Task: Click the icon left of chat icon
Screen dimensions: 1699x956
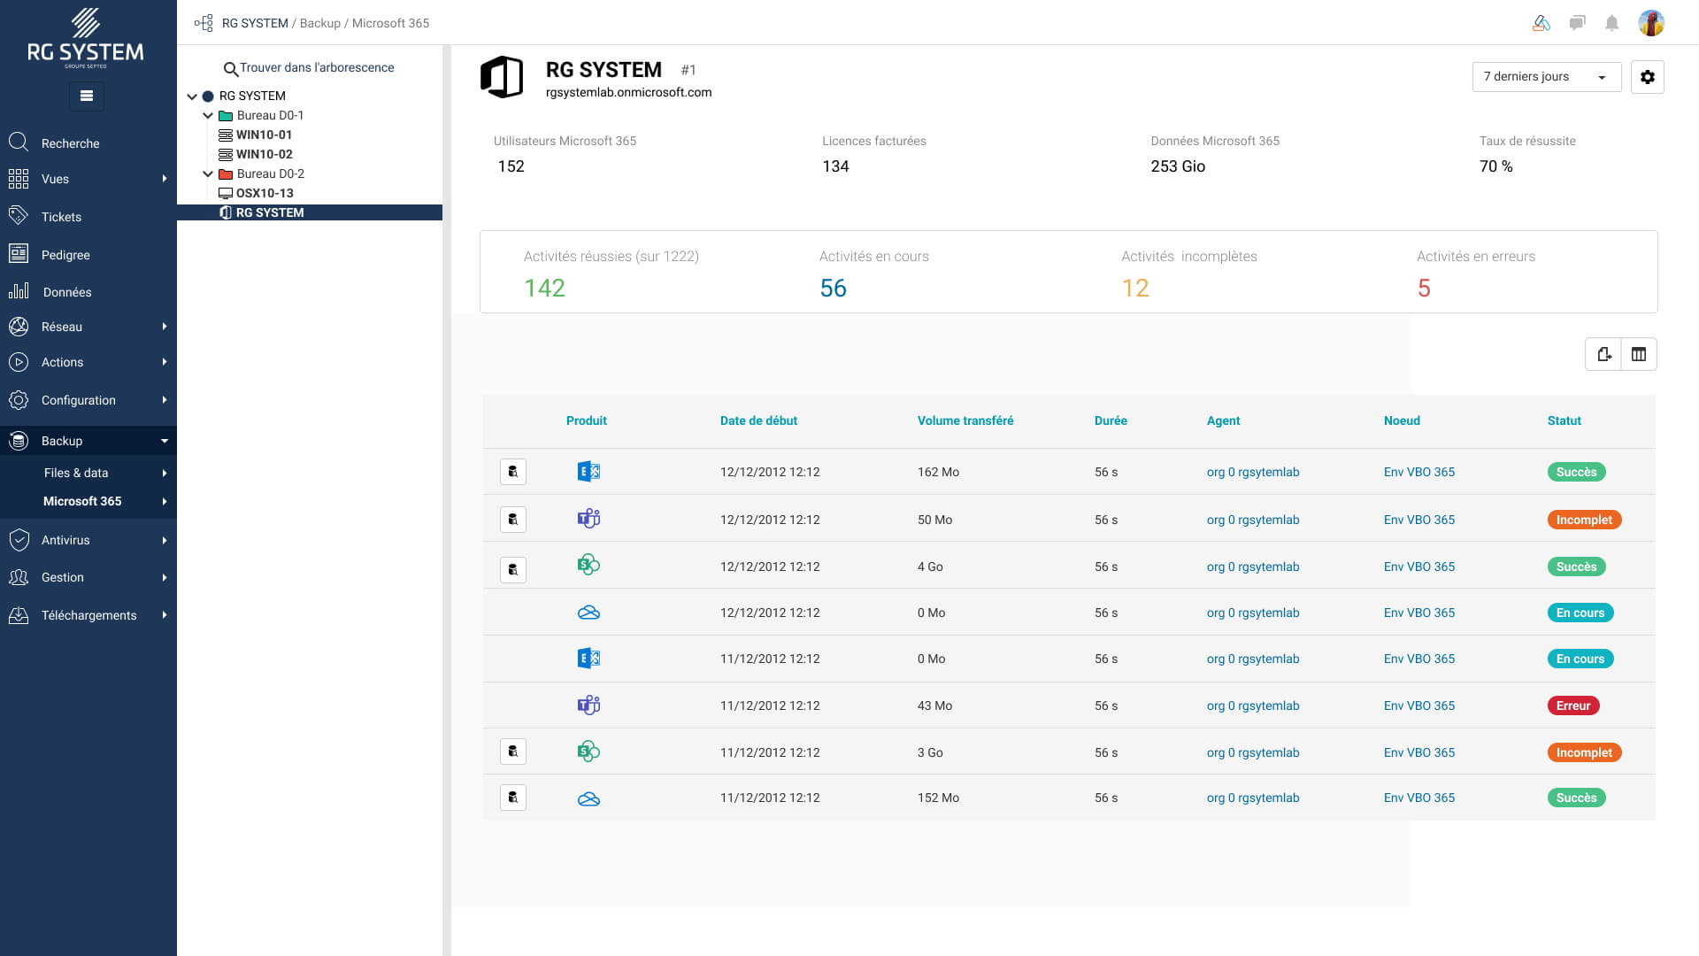Action: [1541, 23]
